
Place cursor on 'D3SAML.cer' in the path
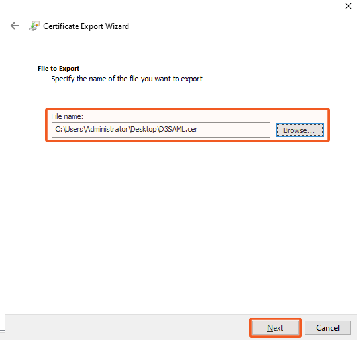tap(178, 129)
